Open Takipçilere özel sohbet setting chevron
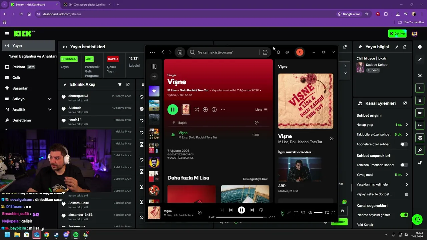 coord(407,134)
